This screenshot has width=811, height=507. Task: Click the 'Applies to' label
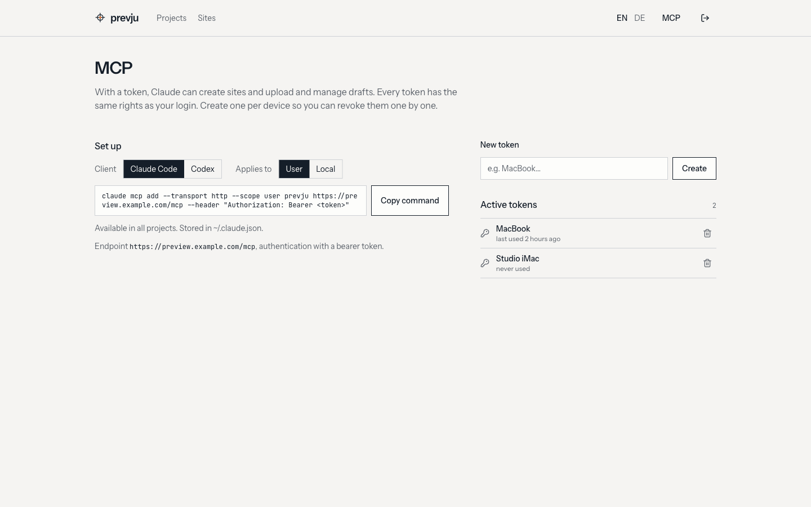(253, 169)
